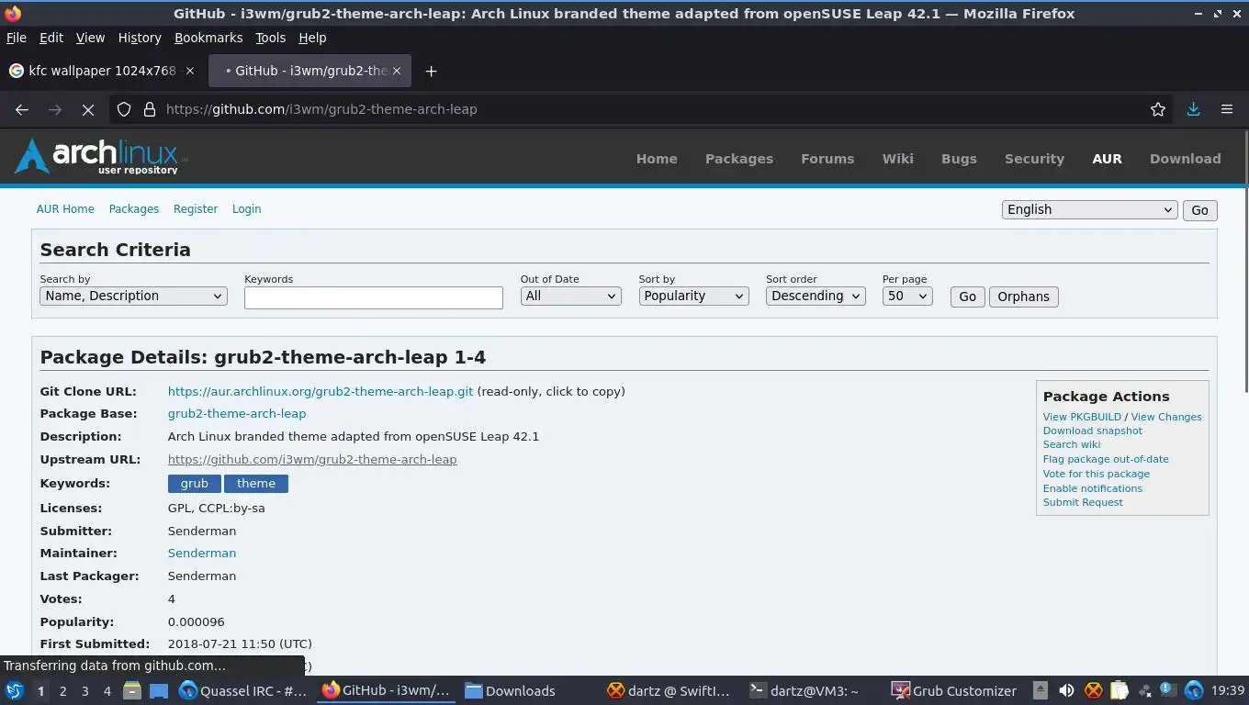Open the Edit menu
Image resolution: width=1249 pixels, height=705 pixels.
(x=51, y=38)
